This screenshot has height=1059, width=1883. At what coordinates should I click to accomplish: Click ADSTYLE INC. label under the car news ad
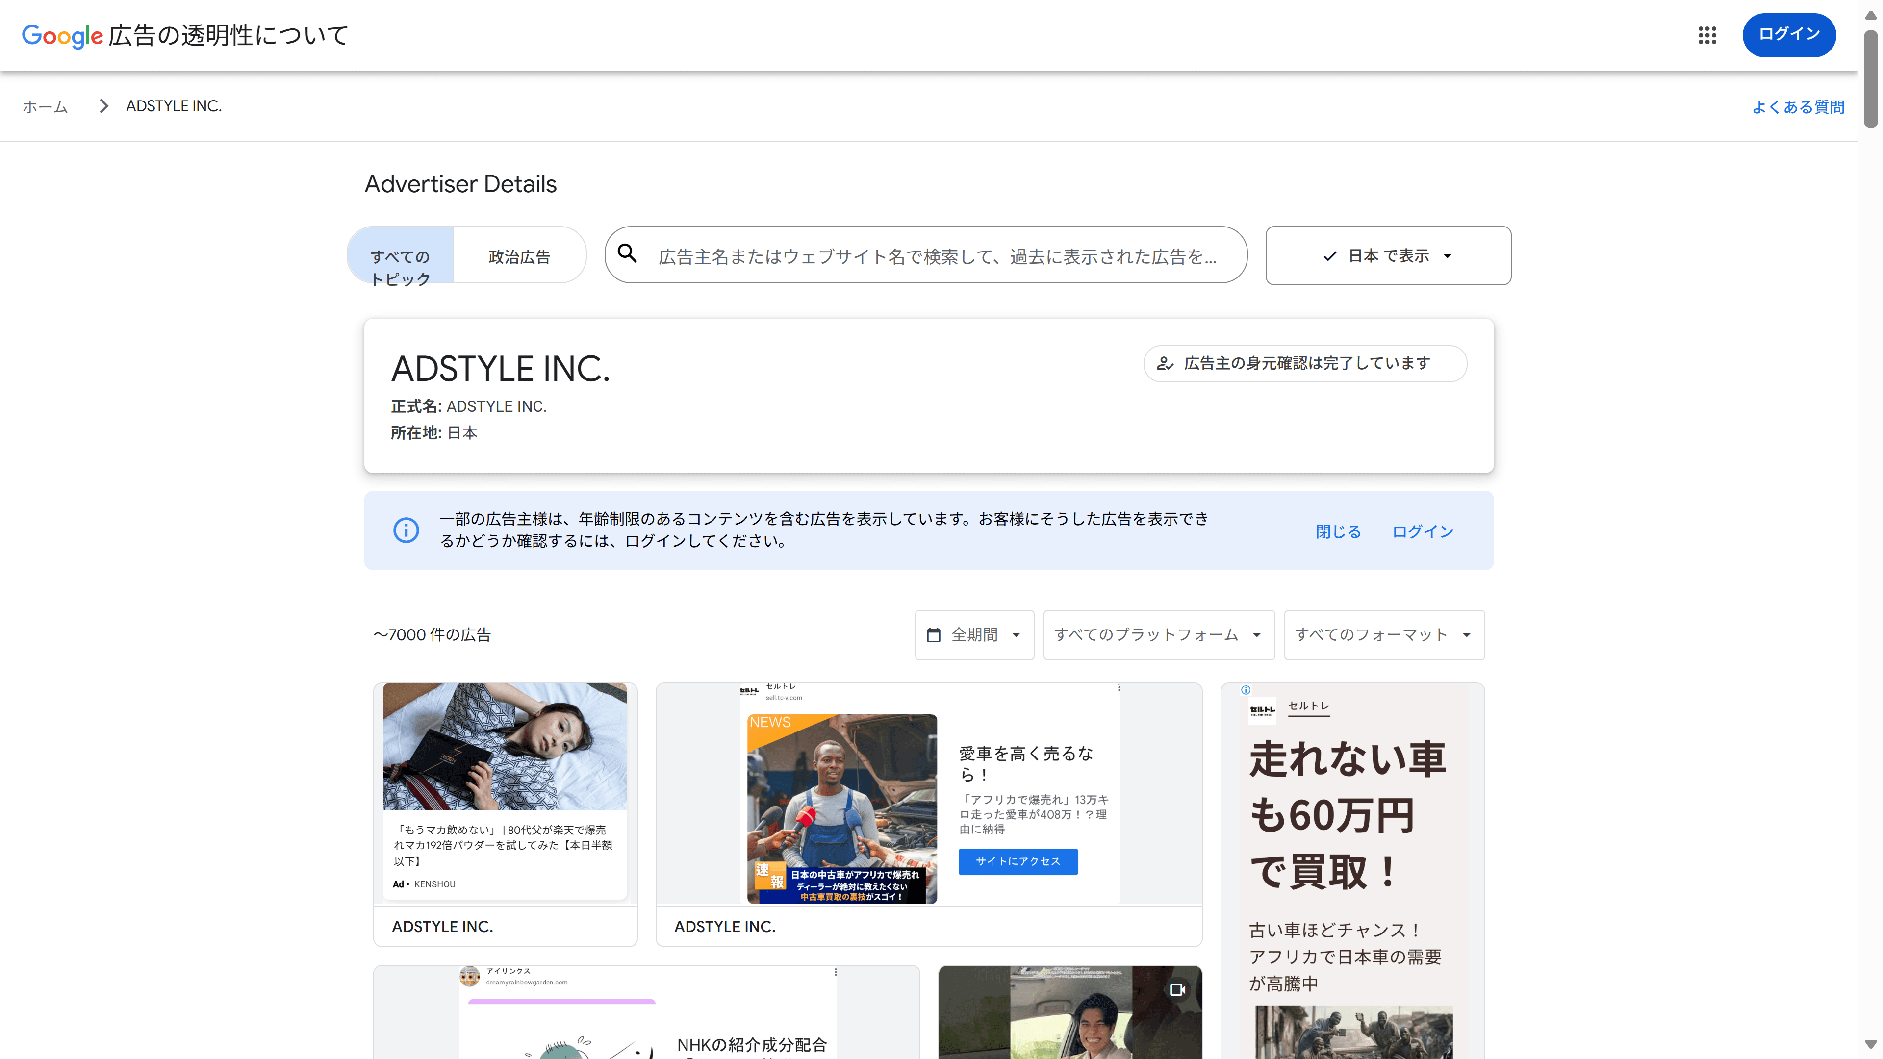pyautogui.click(x=724, y=927)
